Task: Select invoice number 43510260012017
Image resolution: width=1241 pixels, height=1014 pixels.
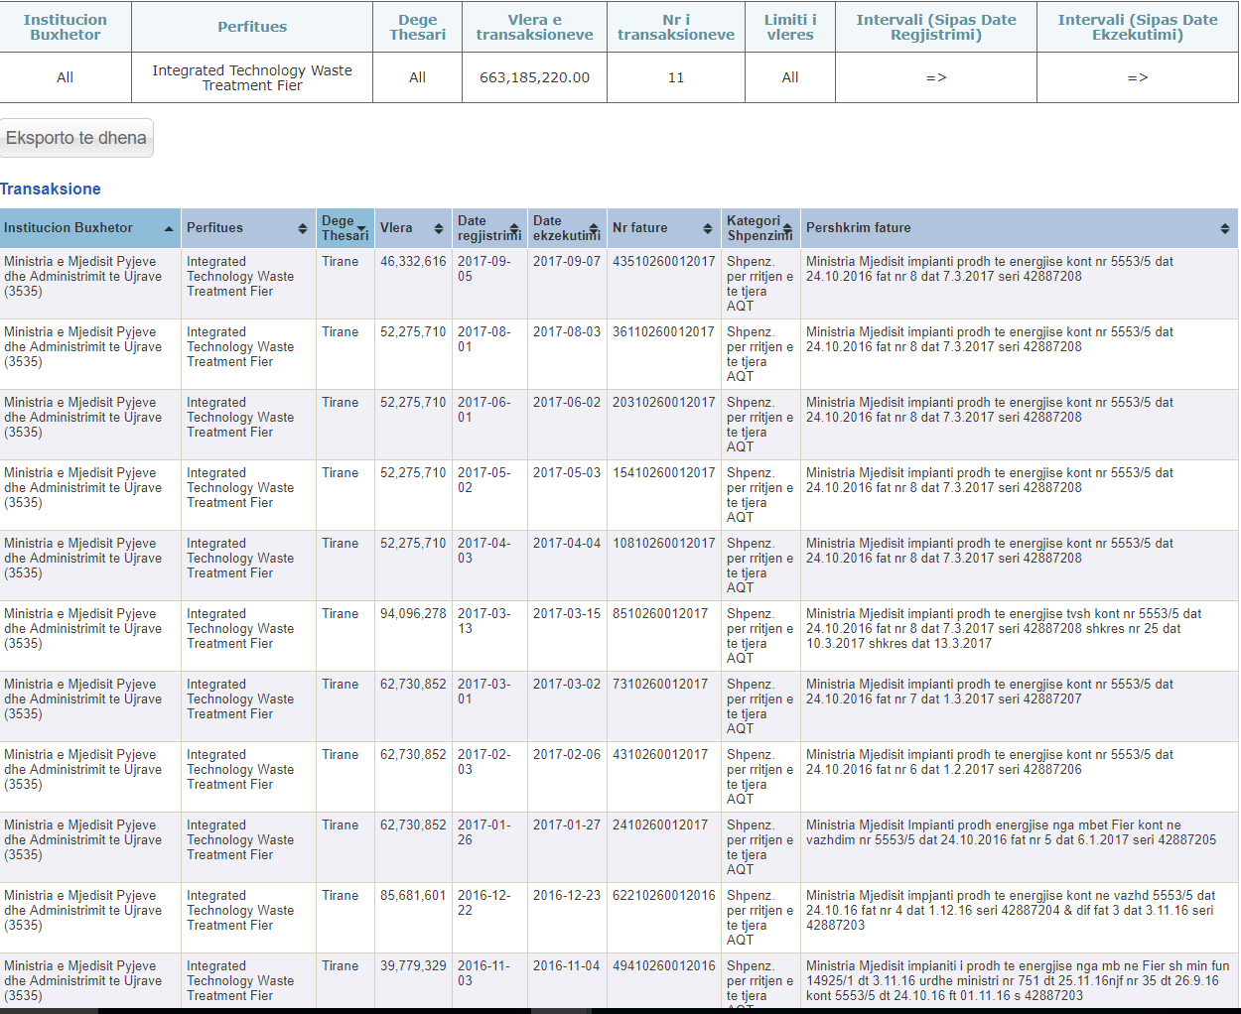Action: [x=664, y=262]
